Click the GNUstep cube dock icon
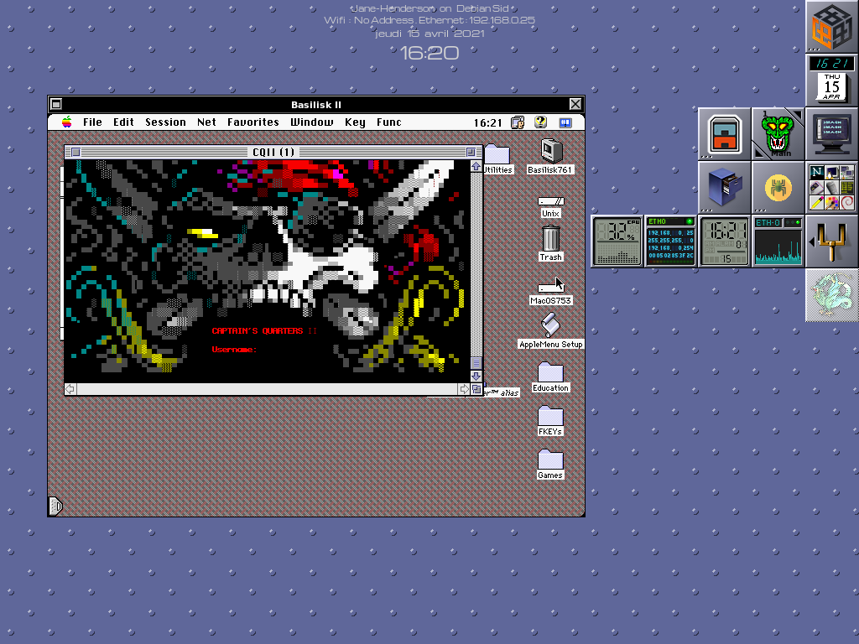859x644 pixels. (x=832, y=26)
